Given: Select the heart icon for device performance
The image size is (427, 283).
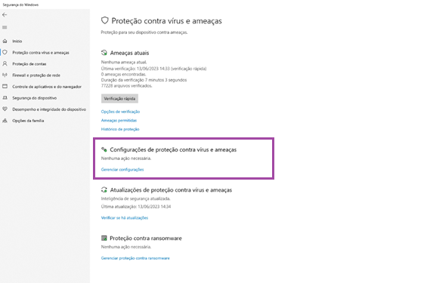Looking at the screenshot, I should [5, 109].
